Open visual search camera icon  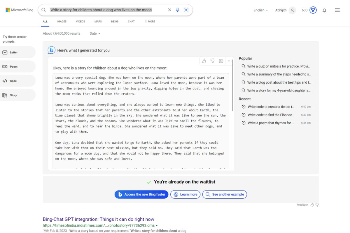186,10
